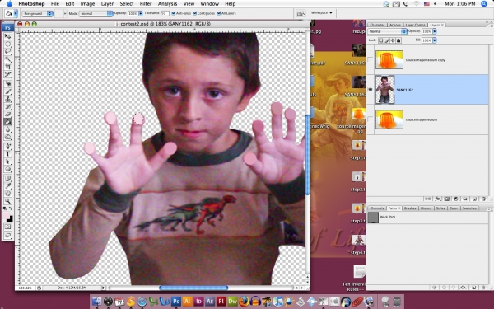Switch to the Swatches tab
Image resolution: width=494 pixels, height=309 pixels.
pos(469,208)
